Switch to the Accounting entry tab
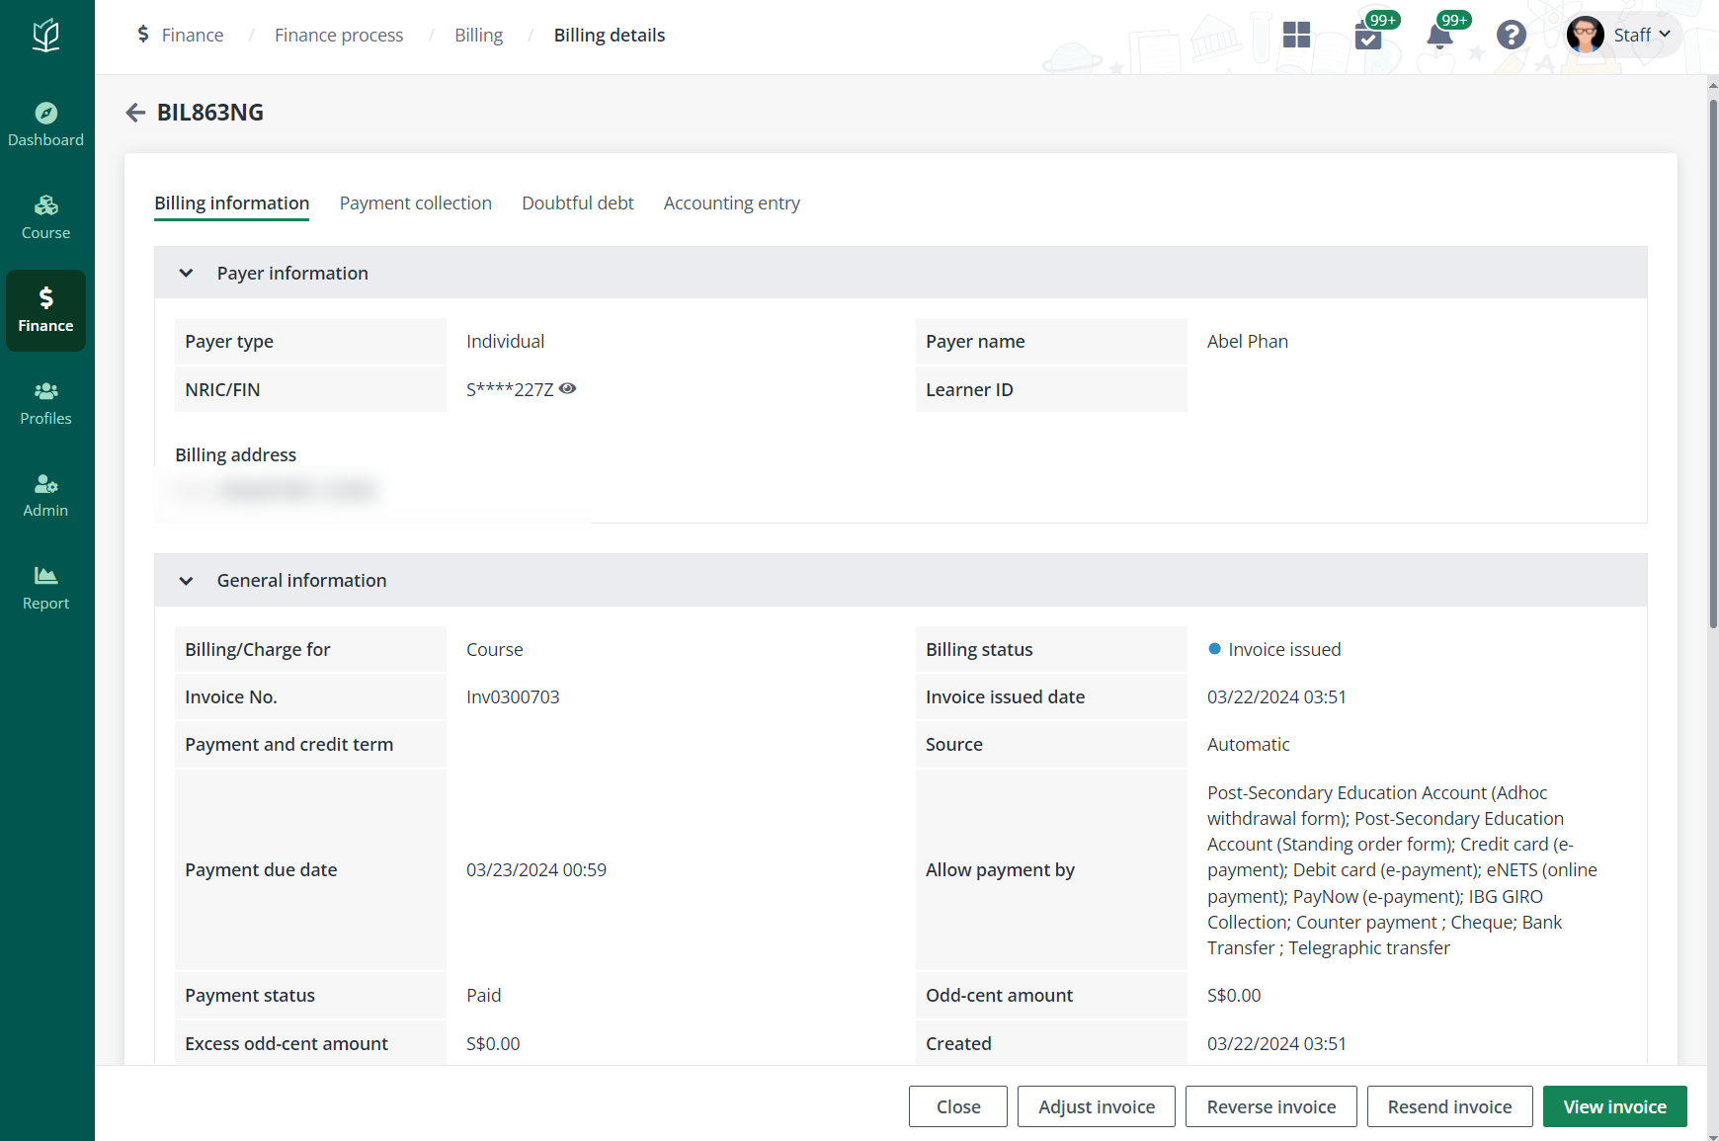This screenshot has height=1141, width=1719. 732,204
